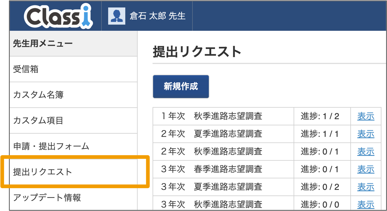
Task: Open 倉石 太郎 先生 user name
Action: [157, 16]
